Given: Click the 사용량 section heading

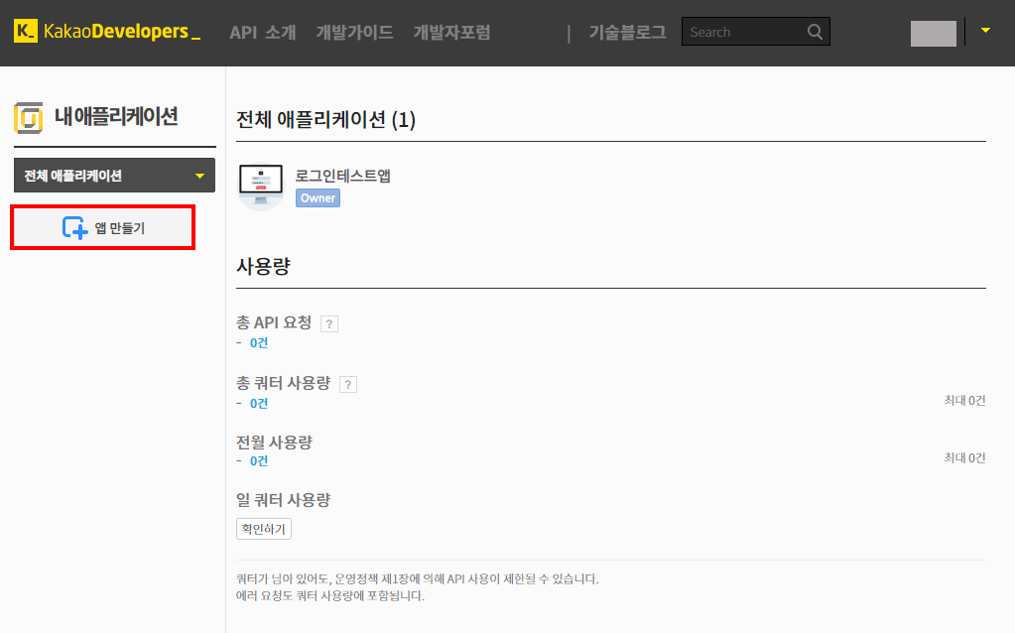Looking at the screenshot, I should (264, 266).
